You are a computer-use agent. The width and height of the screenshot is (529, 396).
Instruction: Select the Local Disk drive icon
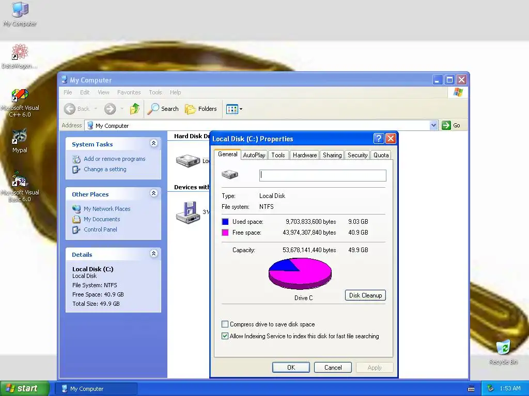click(x=188, y=161)
